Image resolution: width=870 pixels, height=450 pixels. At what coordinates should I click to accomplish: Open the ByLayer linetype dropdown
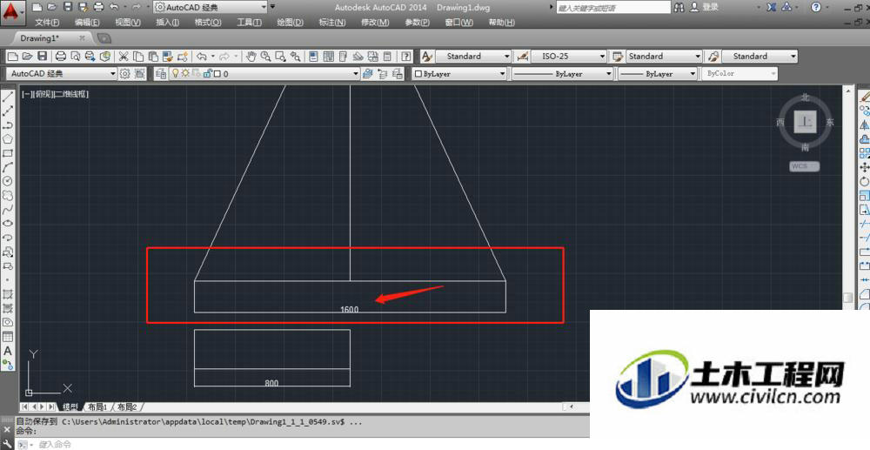point(562,73)
